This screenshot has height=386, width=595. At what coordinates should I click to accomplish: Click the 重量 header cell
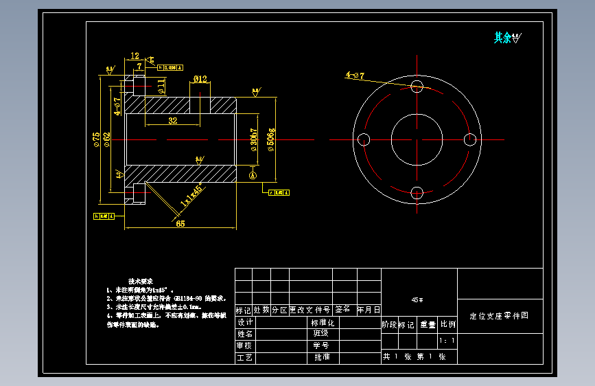click(x=428, y=325)
